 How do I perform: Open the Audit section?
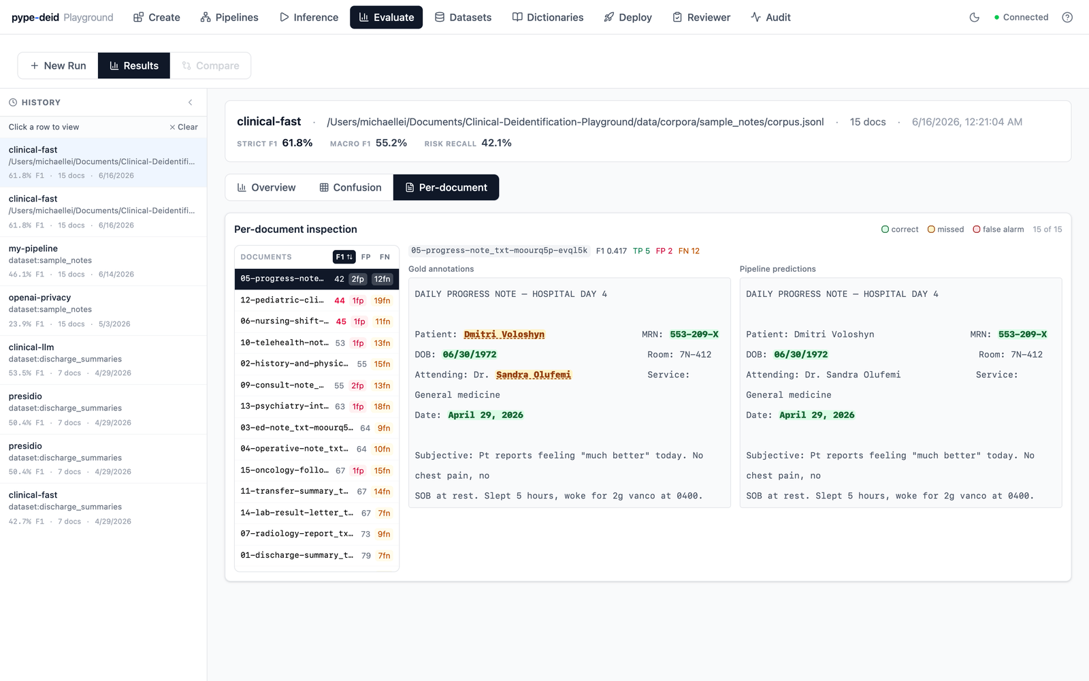(x=770, y=17)
